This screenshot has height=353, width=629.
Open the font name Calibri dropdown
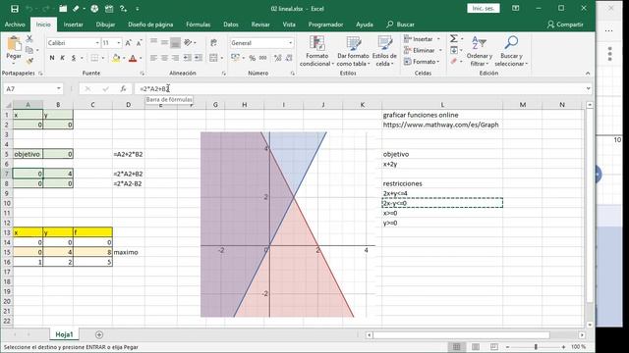click(97, 43)
